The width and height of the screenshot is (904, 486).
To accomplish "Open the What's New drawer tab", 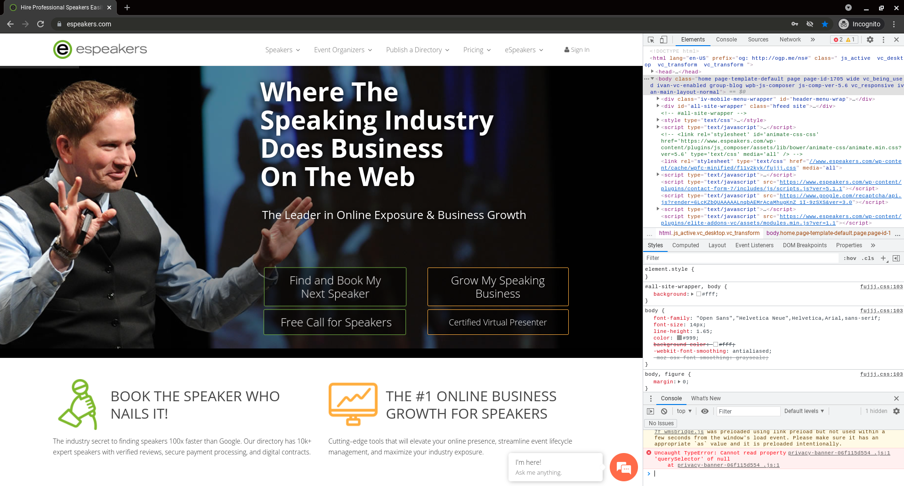I will [x=706, y=398].
